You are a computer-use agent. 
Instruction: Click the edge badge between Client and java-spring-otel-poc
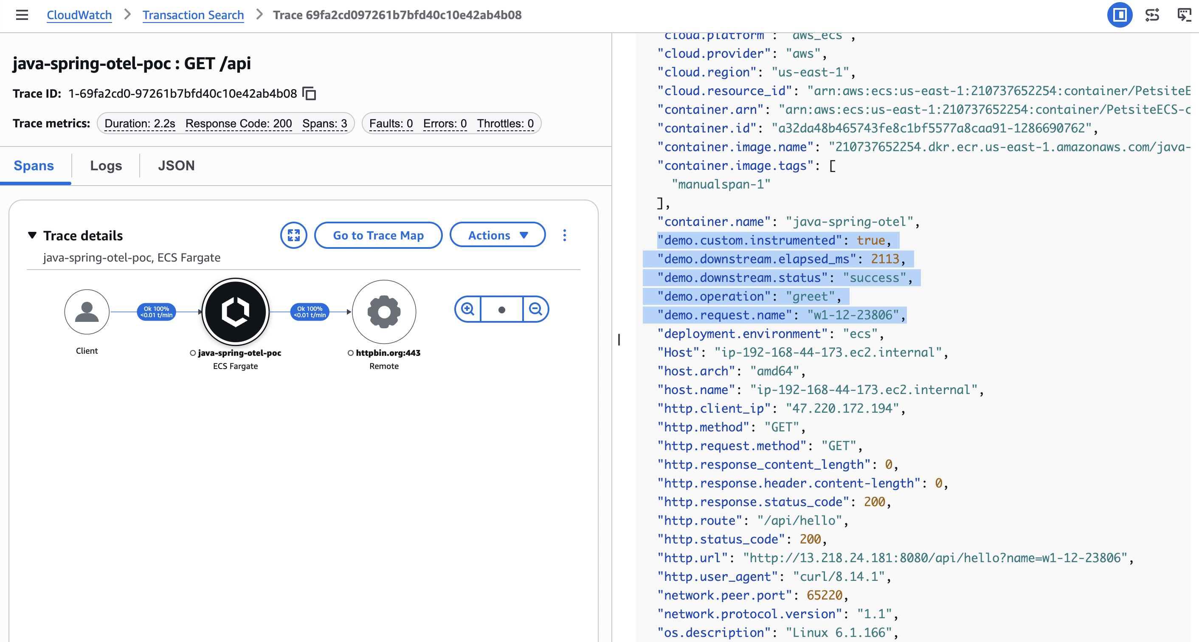pos(156,312)
